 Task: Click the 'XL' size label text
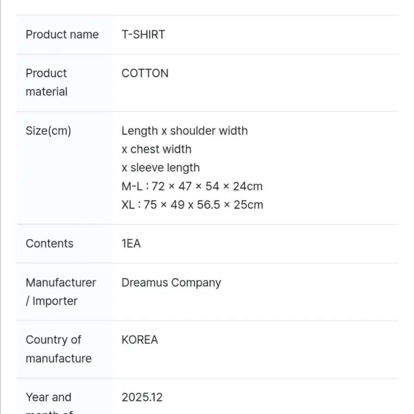[x=128, y=205]
